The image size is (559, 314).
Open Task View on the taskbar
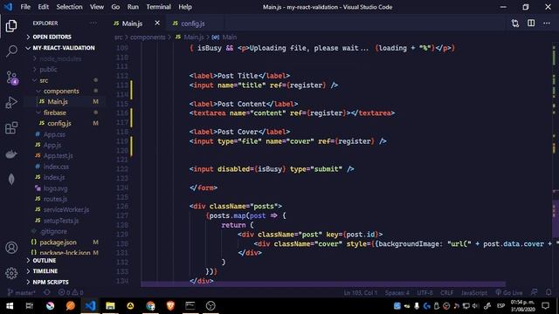[x=30, y=306]
